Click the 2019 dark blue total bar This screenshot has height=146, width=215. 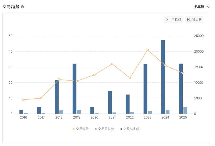point(74,88)
